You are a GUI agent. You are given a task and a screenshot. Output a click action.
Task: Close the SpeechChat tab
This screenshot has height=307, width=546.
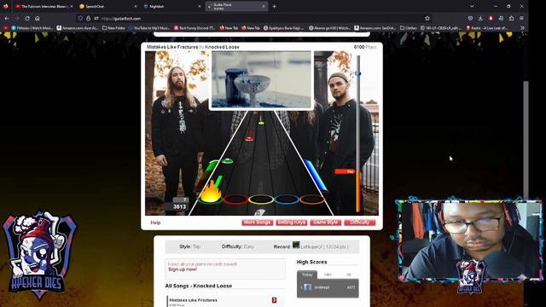point(136,6)
